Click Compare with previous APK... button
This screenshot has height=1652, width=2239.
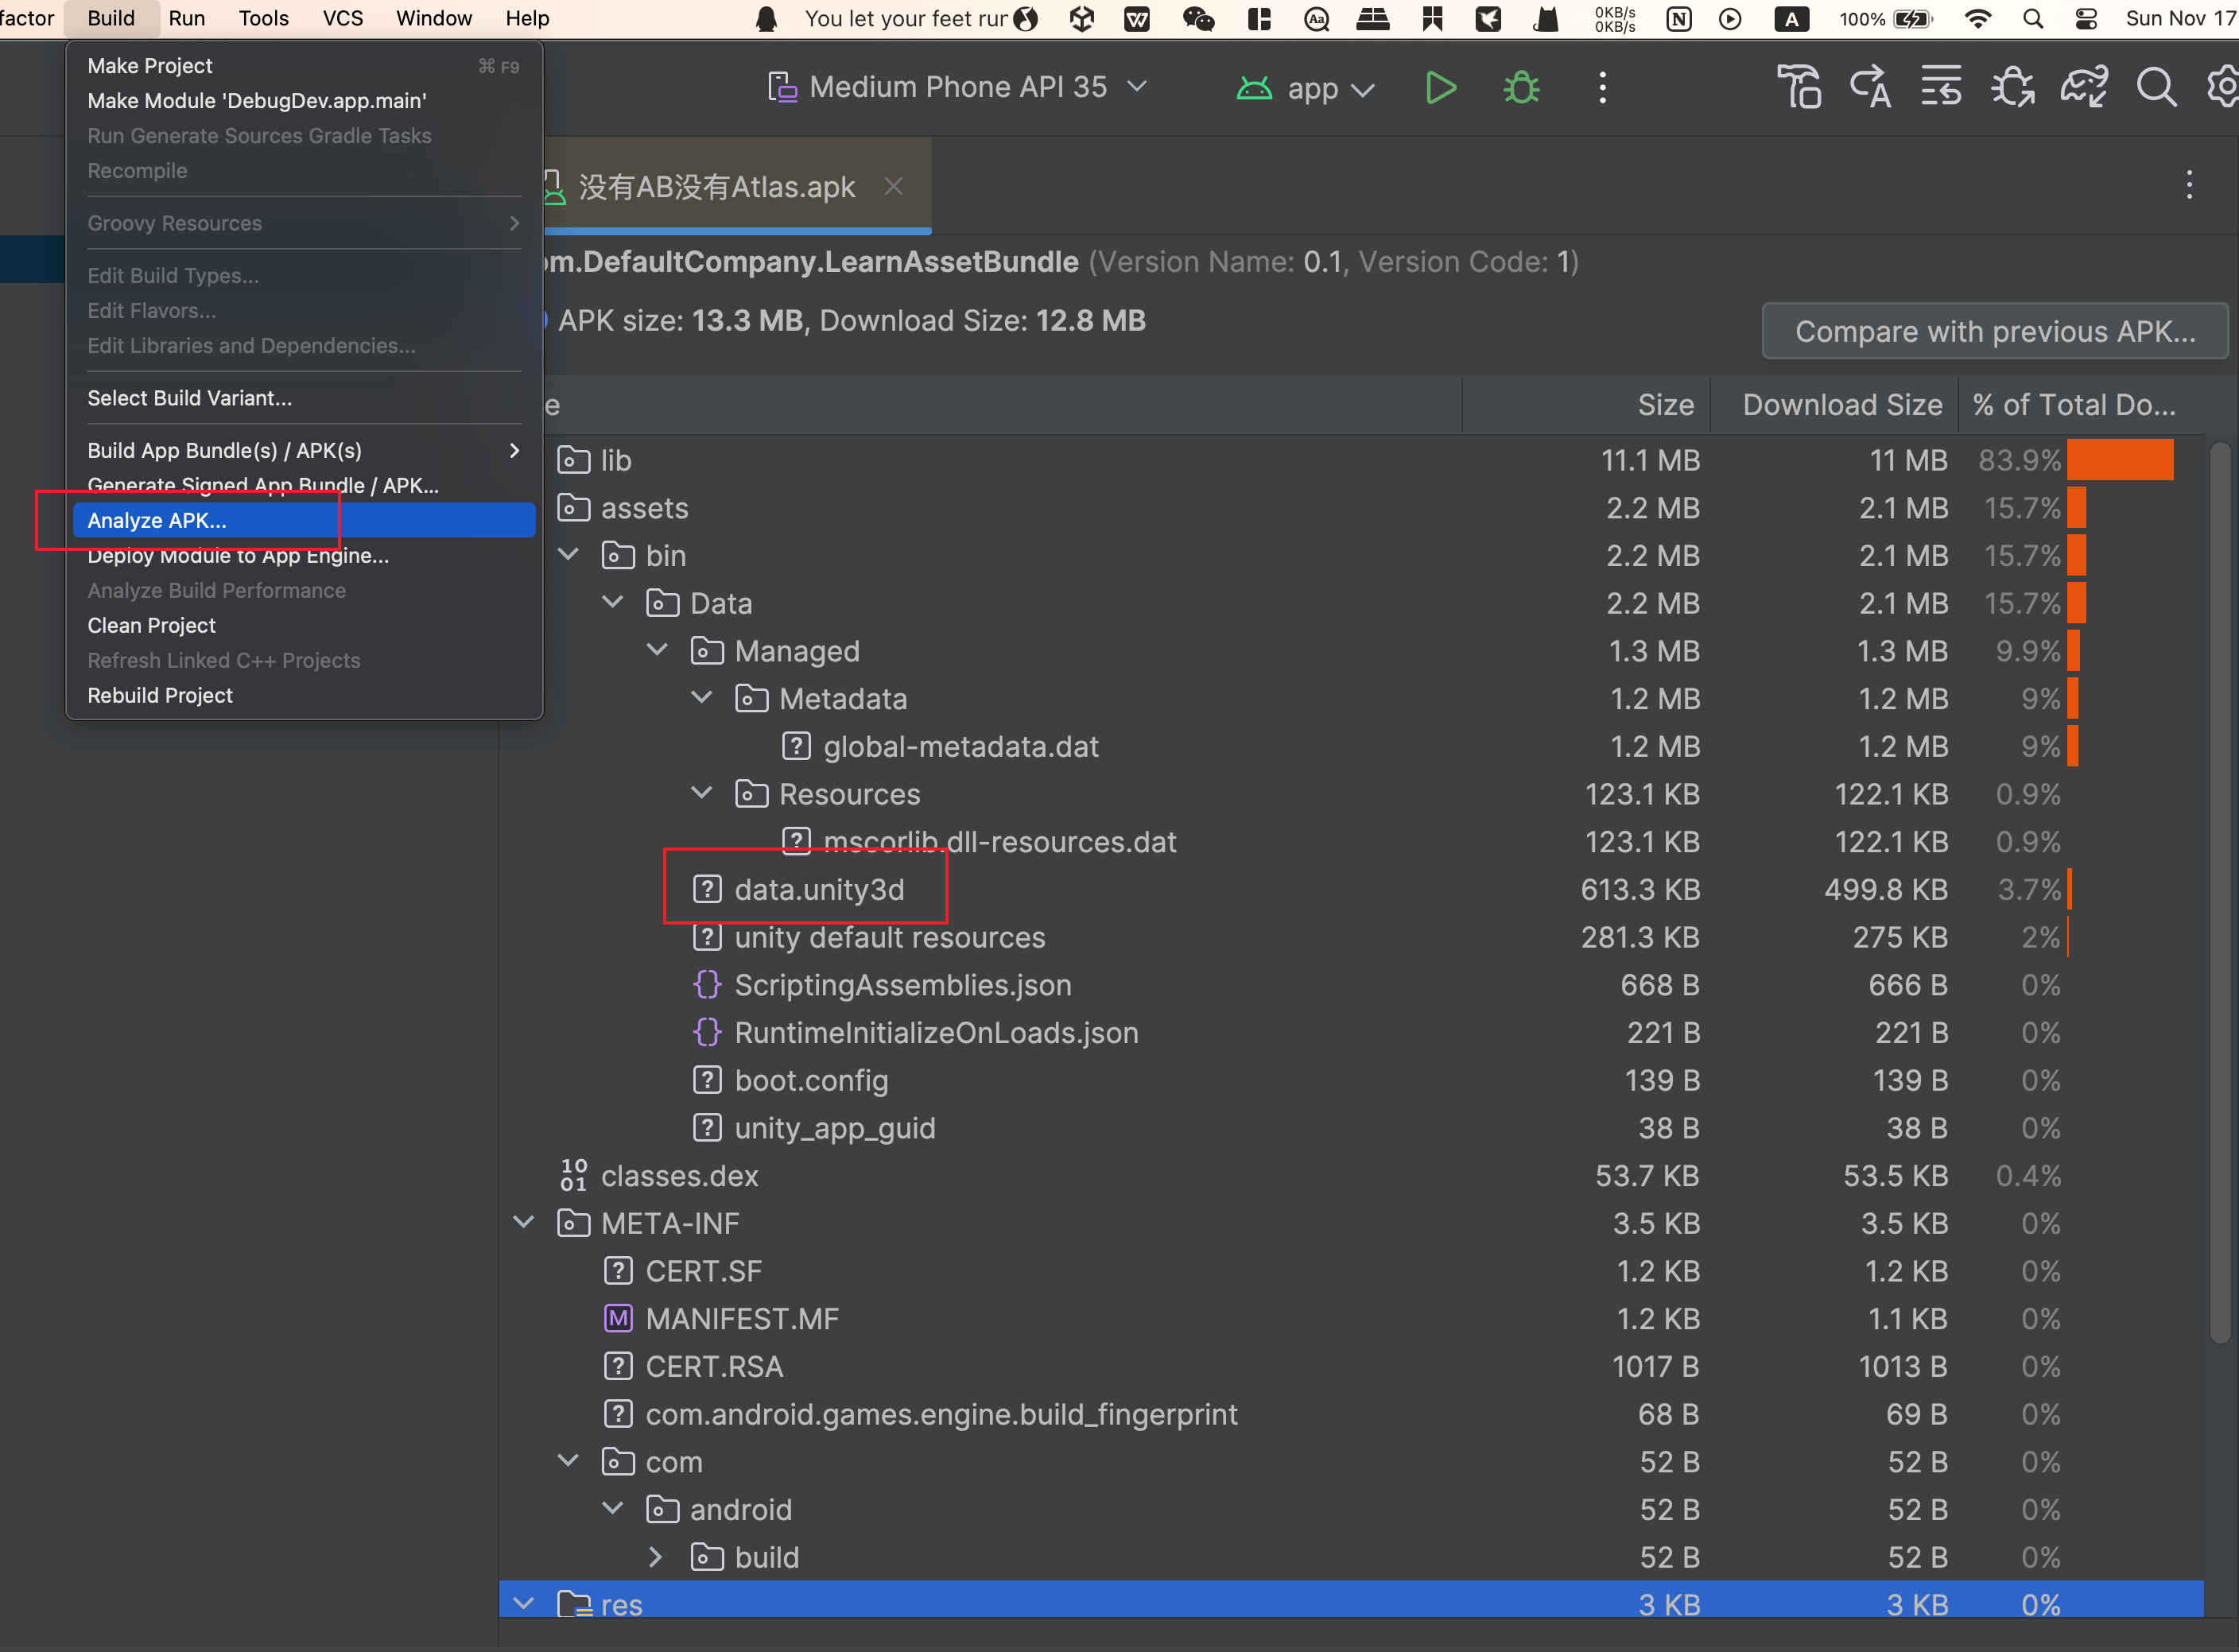(x=1994, y=331)
